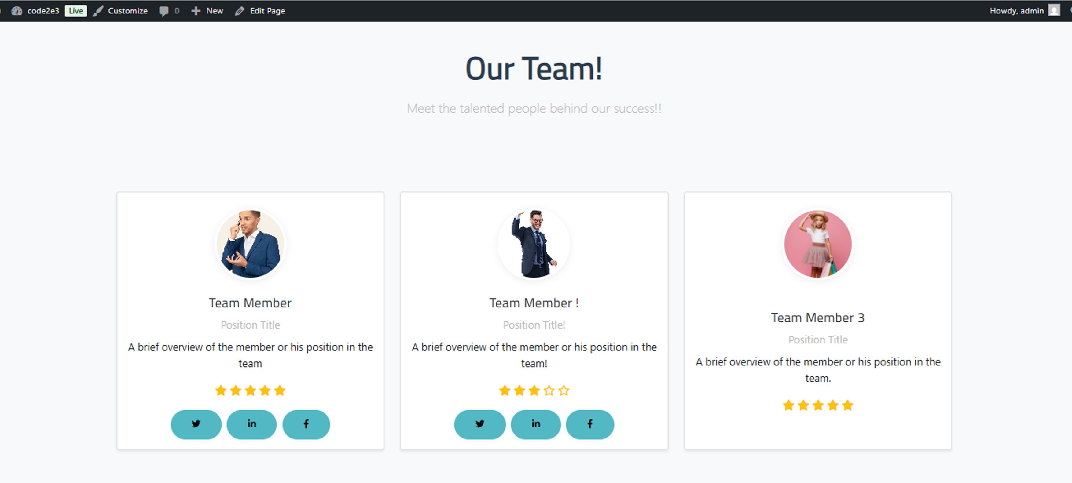
Task: Open second member's Twitter profile button
Action: tap(479, 424)
